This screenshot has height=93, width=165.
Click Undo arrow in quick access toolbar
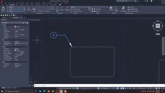[16, 15]
